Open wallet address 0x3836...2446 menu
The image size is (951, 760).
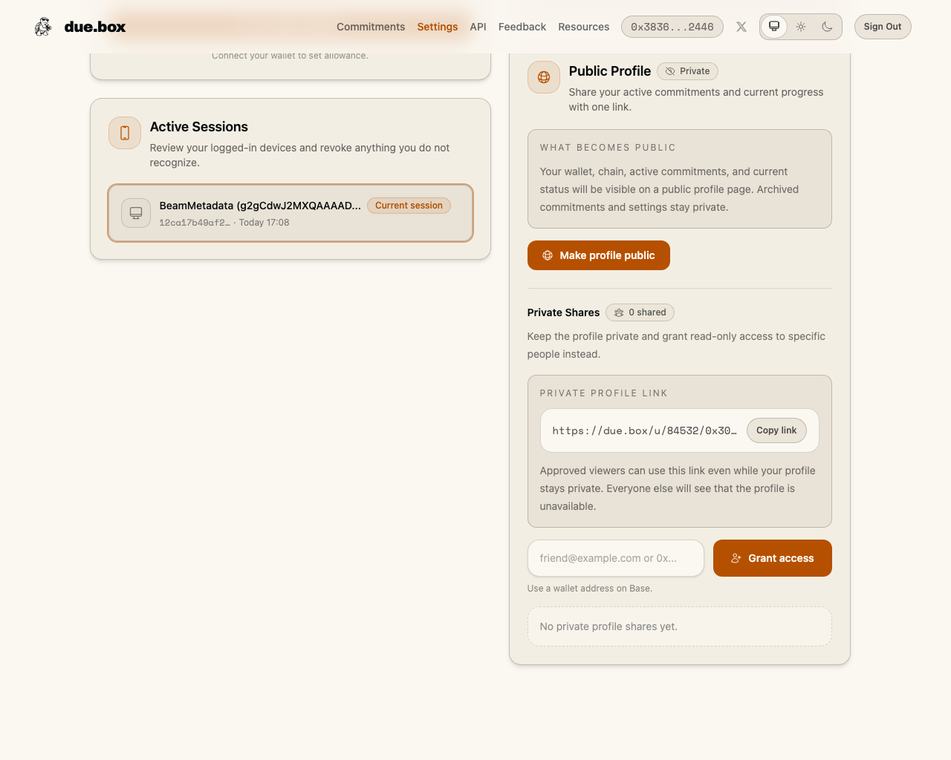[672, 27]
